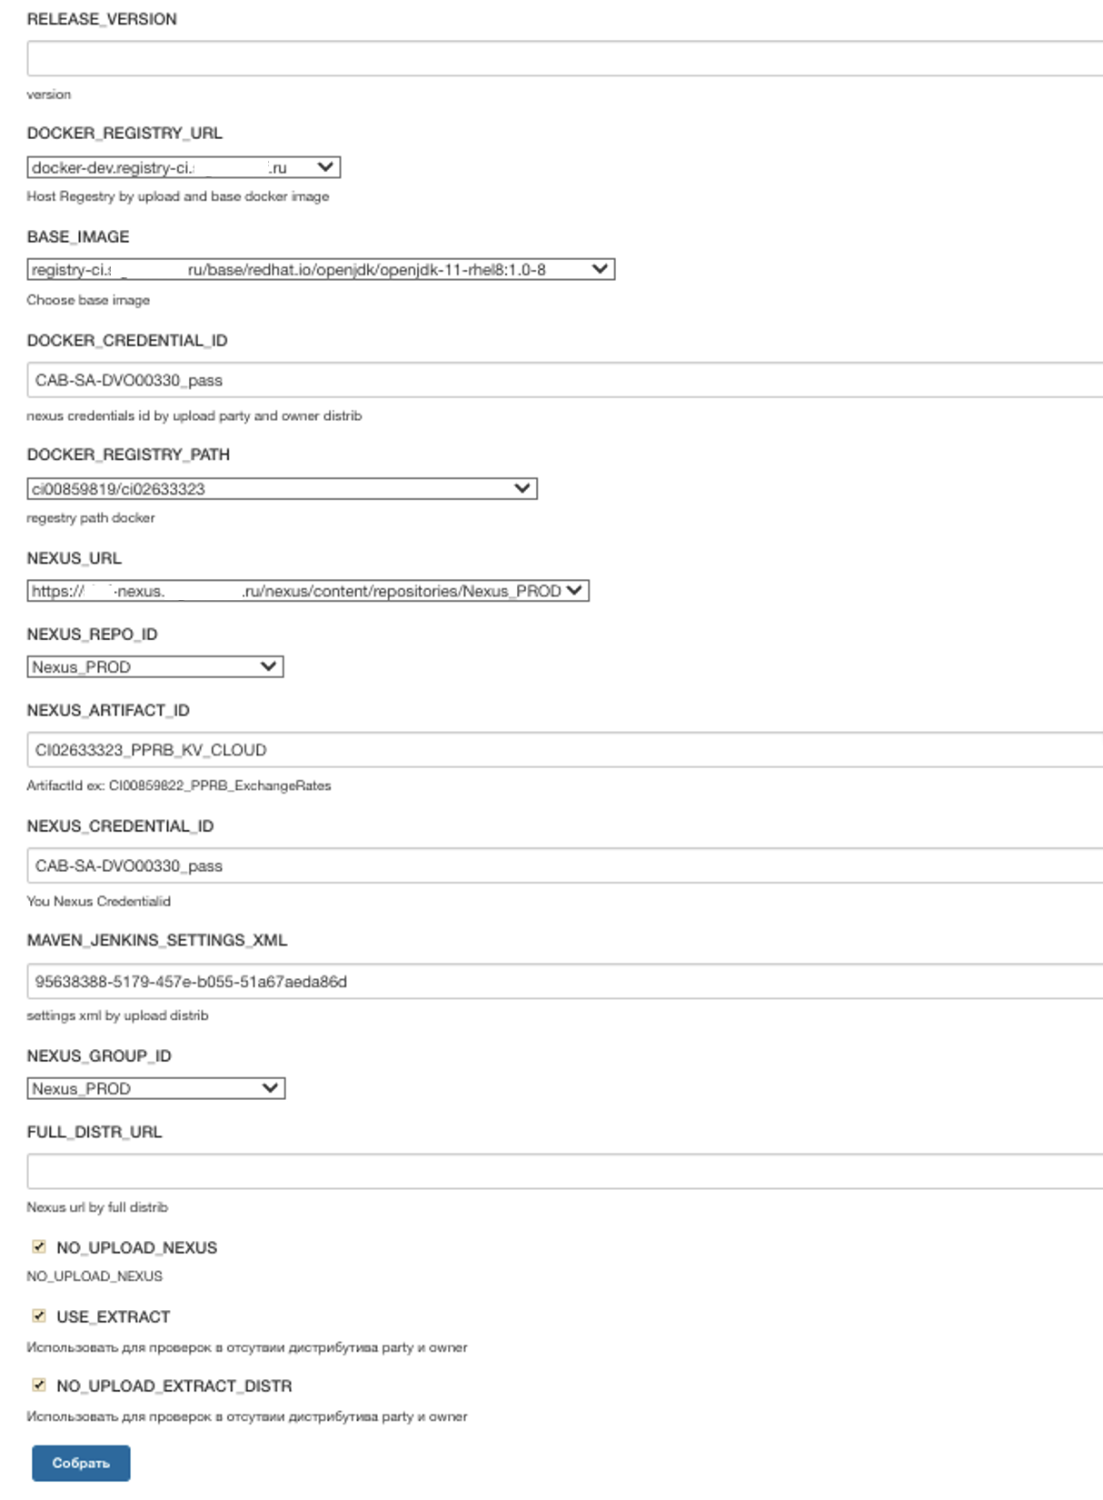The width and height of the screenshot is (1103, 1500).
Task: Uncheck the NO_UPLOAD_NEXUS checkbox
Action: (39, 1246)
